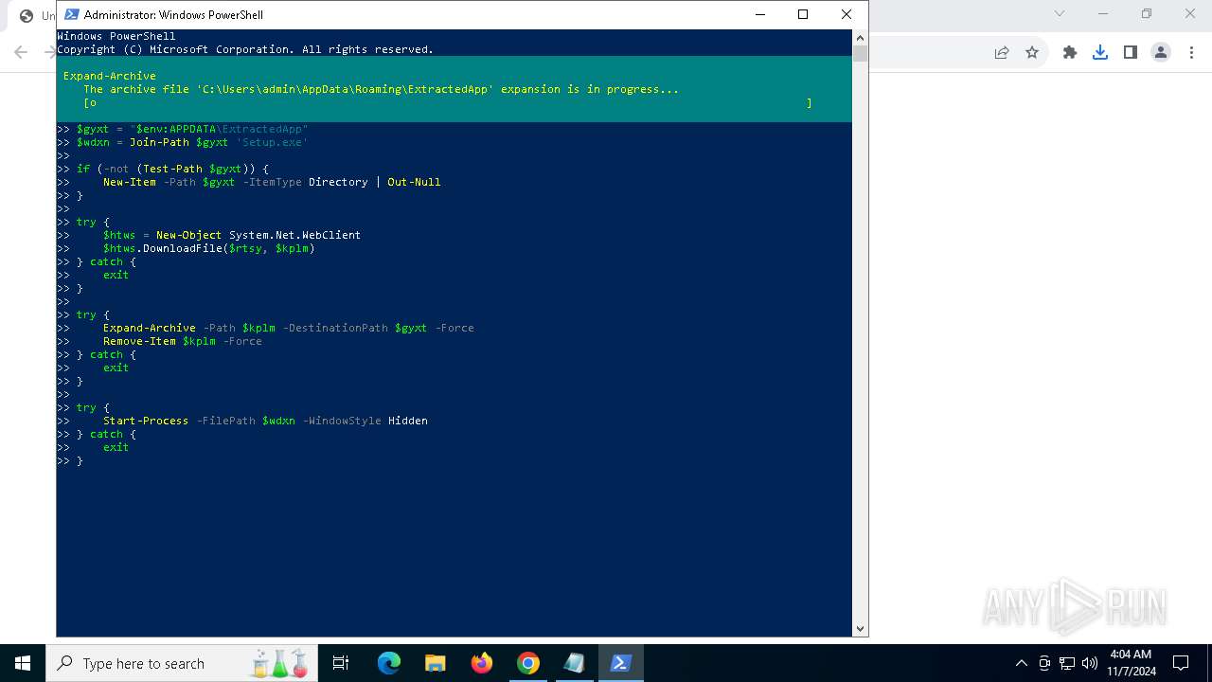Click the 'DownloadFile' method text
The image size is (1212, 682).
pyautogui.click(x=182, y=248)
